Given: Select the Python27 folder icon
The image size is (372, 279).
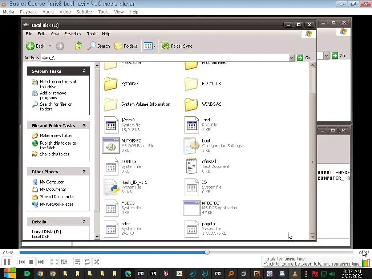Looking at the screenshot, I should pyautogui.click(x=110, y=84).
